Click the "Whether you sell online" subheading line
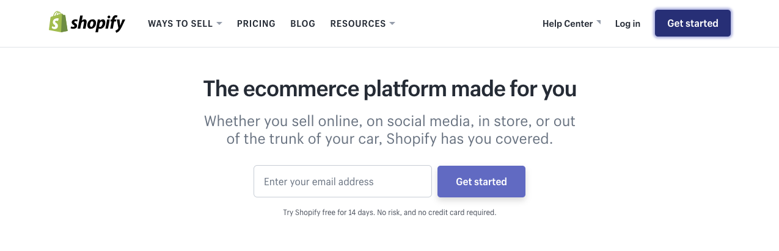 coord(390,121)
